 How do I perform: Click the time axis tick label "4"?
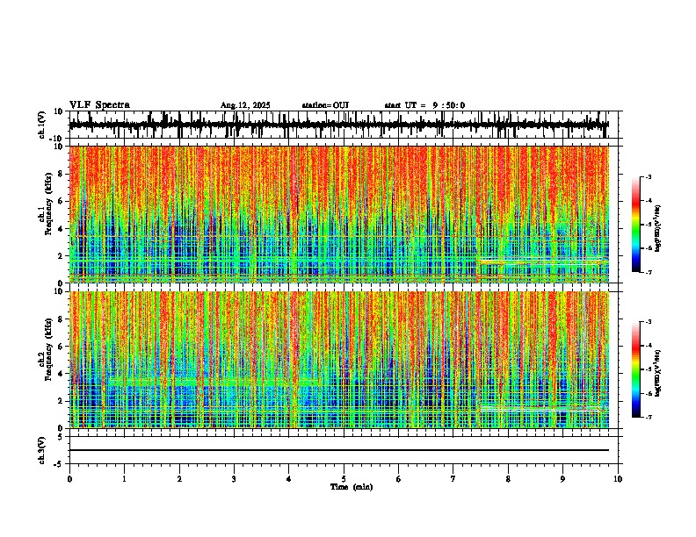click(289, 479)
